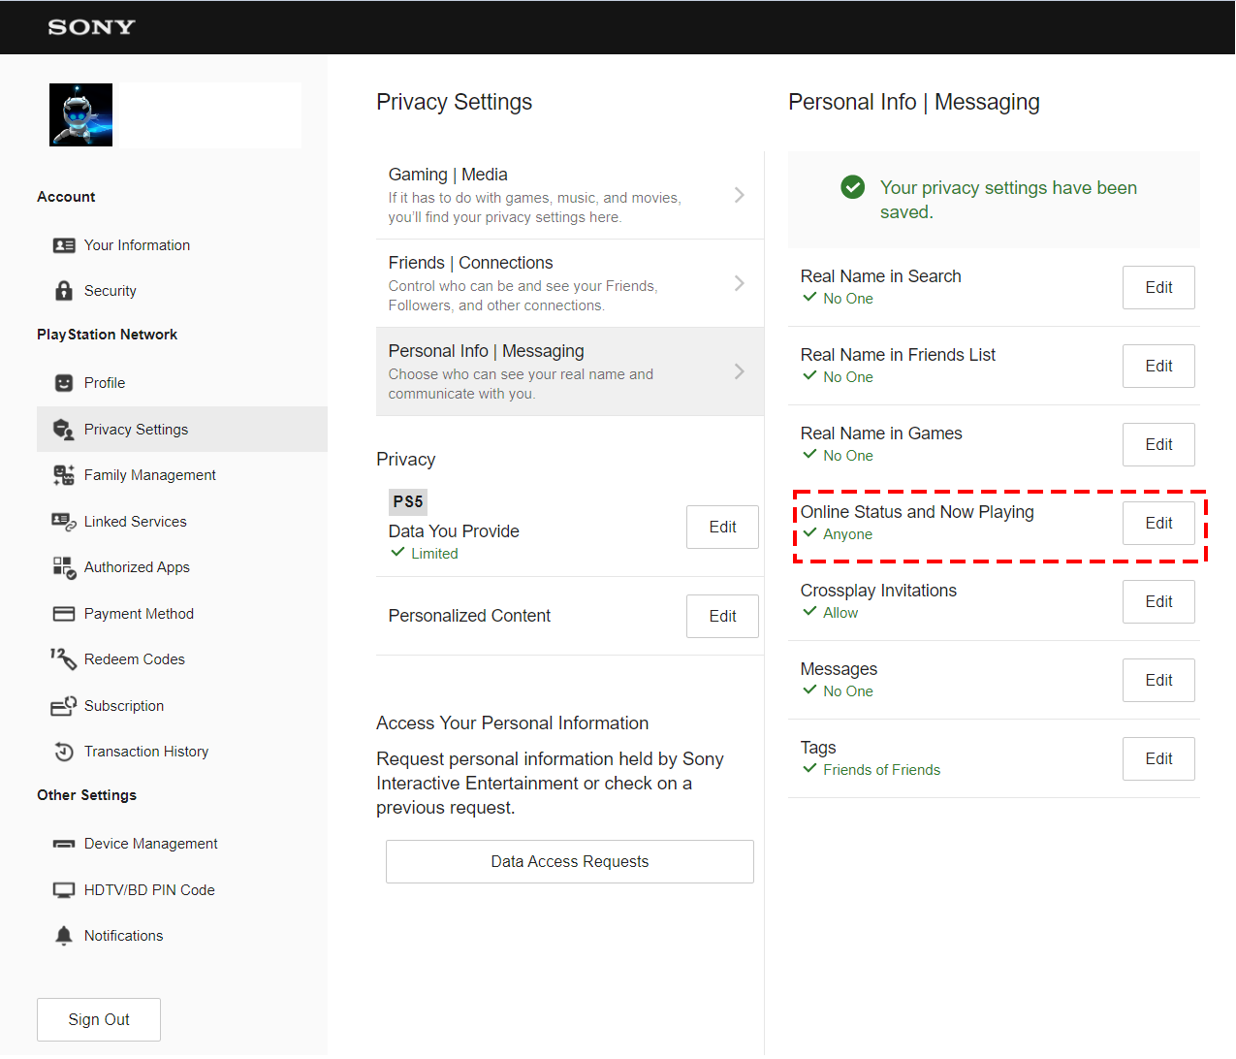Click the Your Information card icon
Image resolution: width=1236 pixels, height=1059 pixels.
pos(62,244)
